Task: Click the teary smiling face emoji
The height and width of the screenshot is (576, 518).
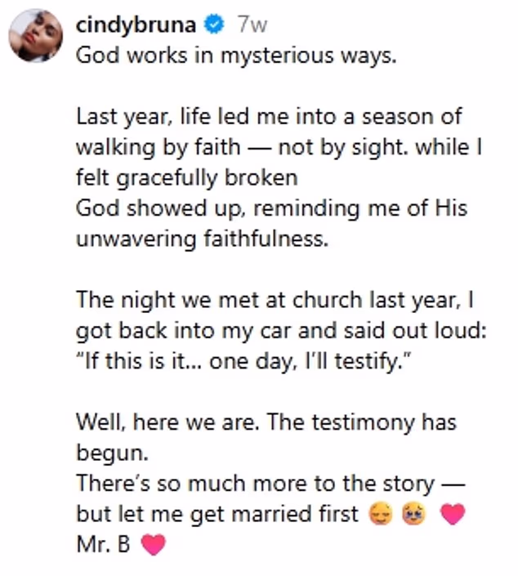Action: pyautogui.click(x=409, y=514)
